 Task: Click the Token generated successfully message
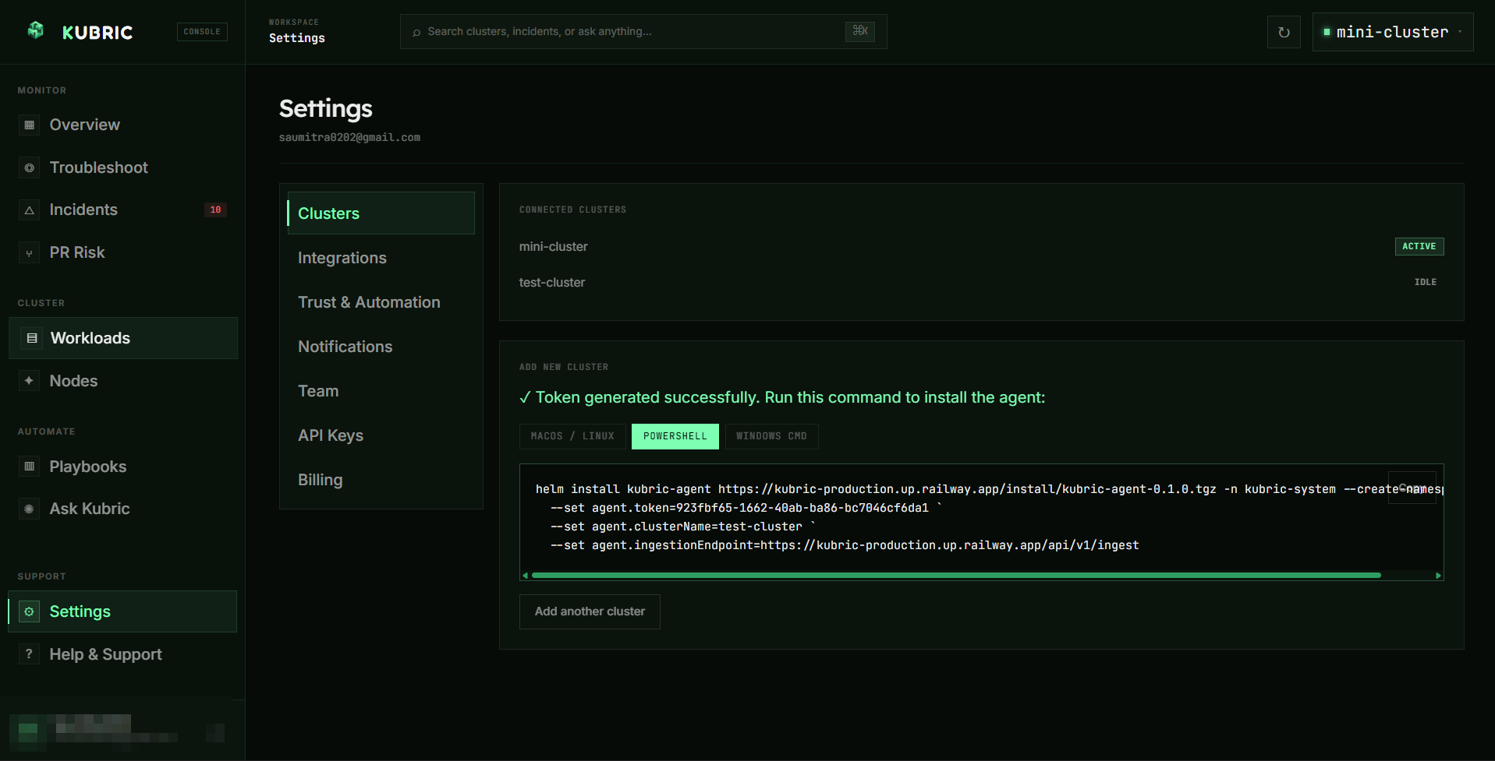(x=782, y=397)
